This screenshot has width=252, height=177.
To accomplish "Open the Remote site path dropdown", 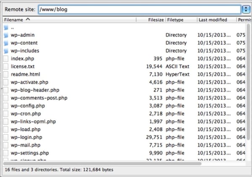I will pos(246,9).
